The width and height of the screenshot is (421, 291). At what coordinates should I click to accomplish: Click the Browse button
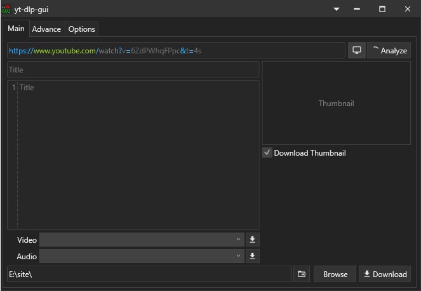pyautogui.click(x=335, y=274)
